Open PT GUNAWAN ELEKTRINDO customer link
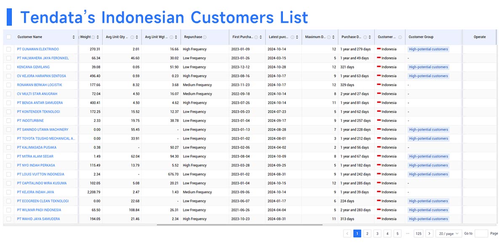 click(38, 49)
